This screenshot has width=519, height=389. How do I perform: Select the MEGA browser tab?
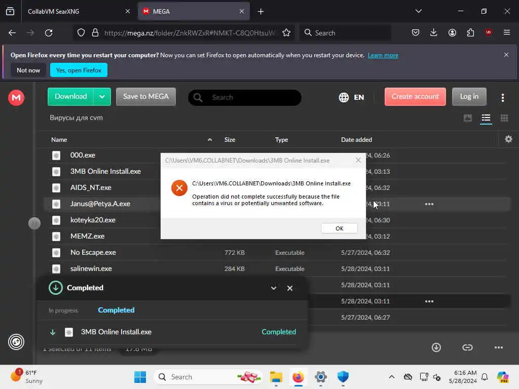(x=194, y=11)
